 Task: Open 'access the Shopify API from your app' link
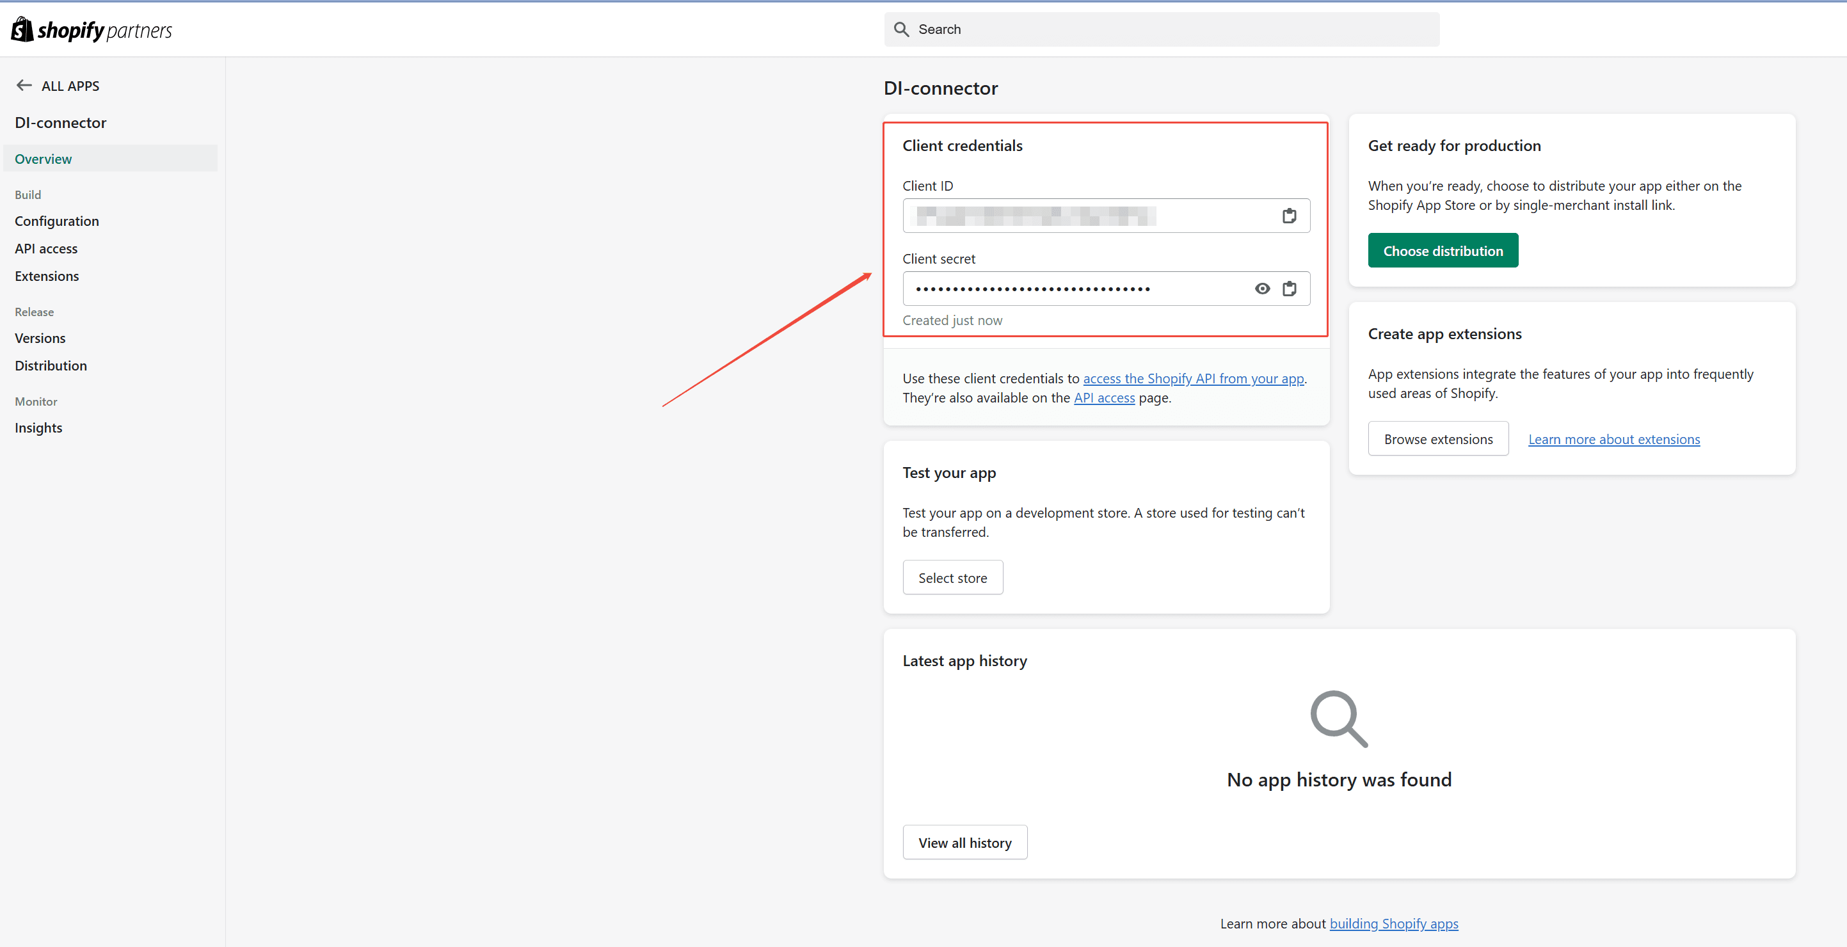(1193, 379)
